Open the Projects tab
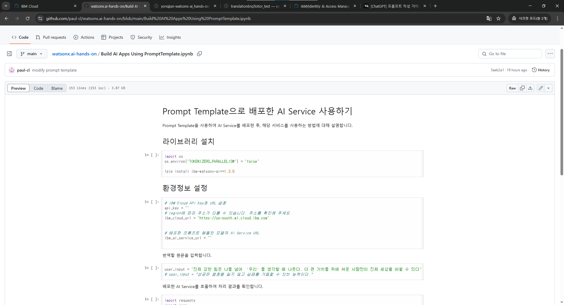Image resolution: width=564 pixels, height=305 pixels. 112,37
